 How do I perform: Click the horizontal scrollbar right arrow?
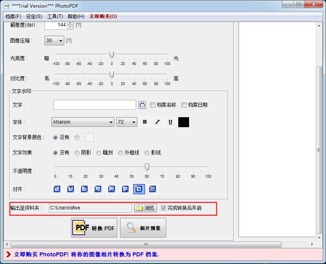(x=312, y=244)
